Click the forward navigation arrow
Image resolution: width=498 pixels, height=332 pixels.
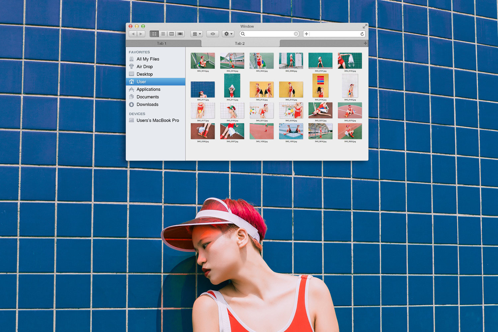pyautogui.click(x=141, y=34)
